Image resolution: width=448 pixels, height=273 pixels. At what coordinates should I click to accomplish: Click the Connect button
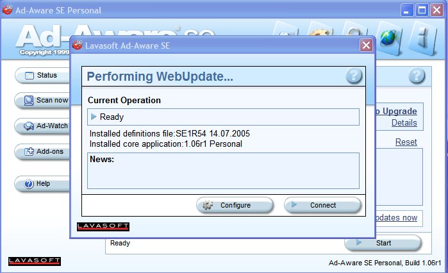[322, 205]
